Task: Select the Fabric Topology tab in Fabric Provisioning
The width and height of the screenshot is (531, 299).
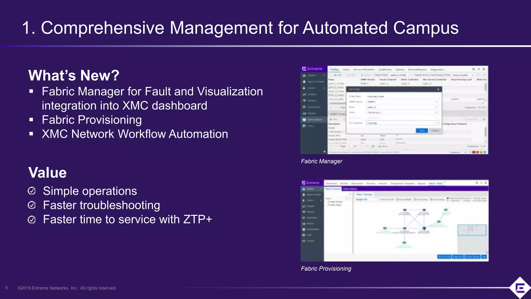Action: pos(364,194)
